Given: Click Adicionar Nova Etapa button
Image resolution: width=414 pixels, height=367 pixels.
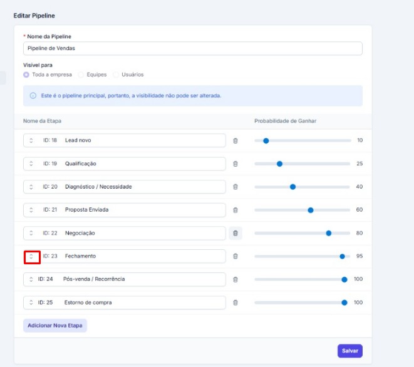Looking at the screenshot, I should coord(55,326).
